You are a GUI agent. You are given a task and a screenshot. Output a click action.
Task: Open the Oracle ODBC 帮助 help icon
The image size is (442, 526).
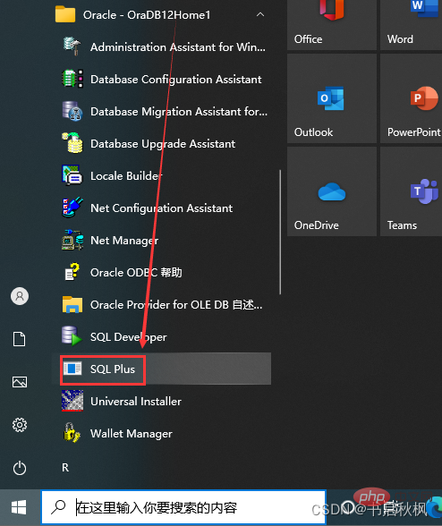[x=72, y=272]
